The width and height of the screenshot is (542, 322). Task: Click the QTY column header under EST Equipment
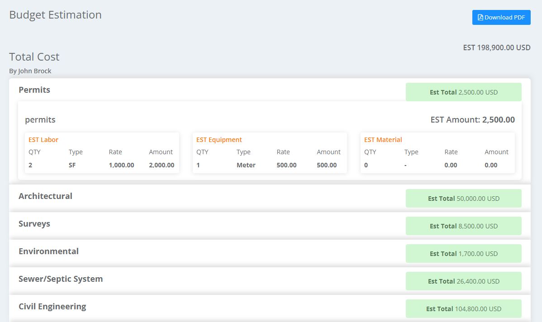point(203,152)
